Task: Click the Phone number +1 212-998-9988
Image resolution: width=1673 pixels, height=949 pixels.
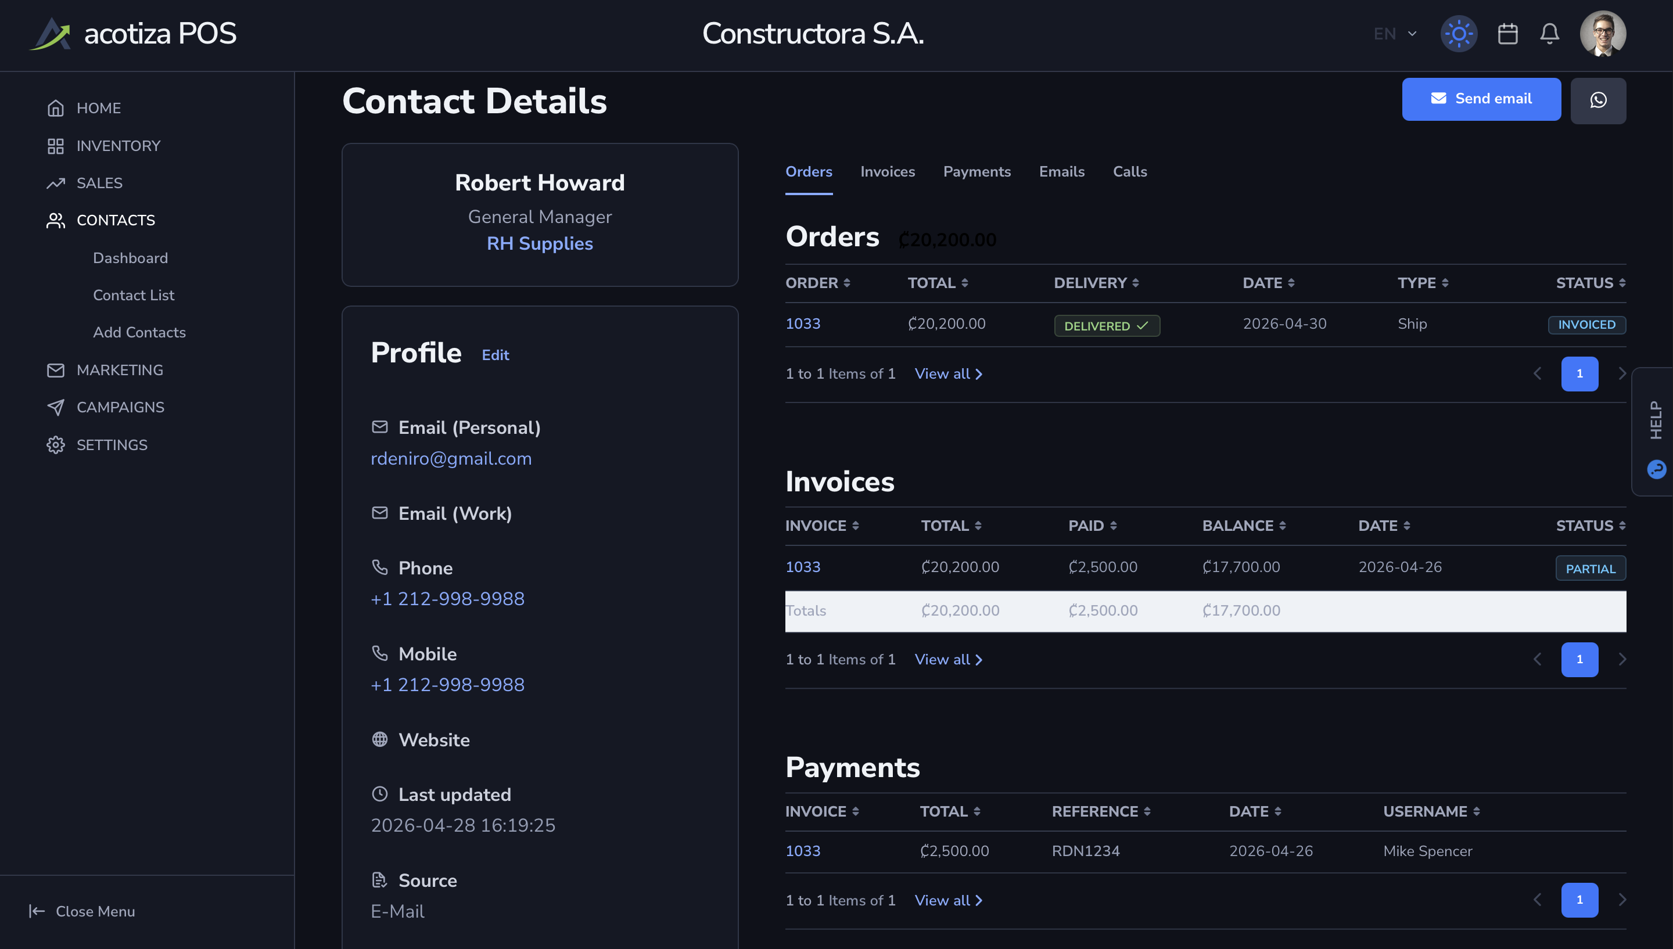Action: (447, 599)
